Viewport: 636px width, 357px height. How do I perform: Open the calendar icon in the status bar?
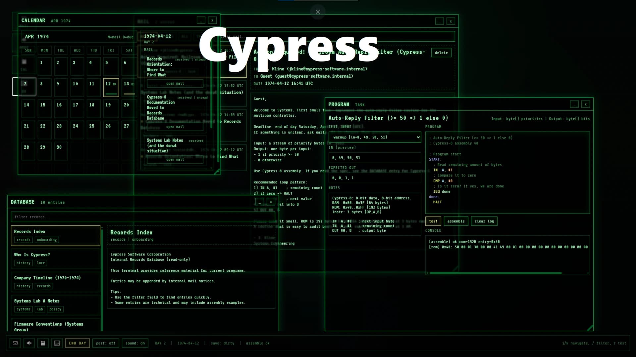pyautogui.click(x=43, y=343)
